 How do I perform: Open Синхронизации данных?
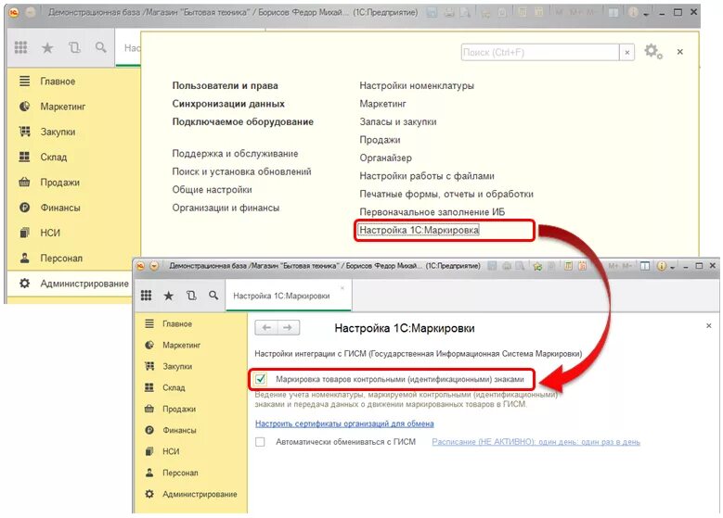(228, 104)
